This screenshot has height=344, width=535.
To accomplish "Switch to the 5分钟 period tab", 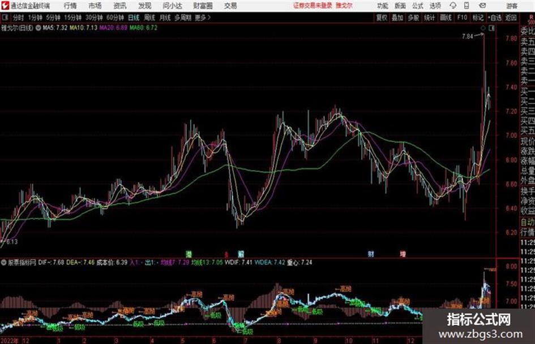I will click(53, 18).
